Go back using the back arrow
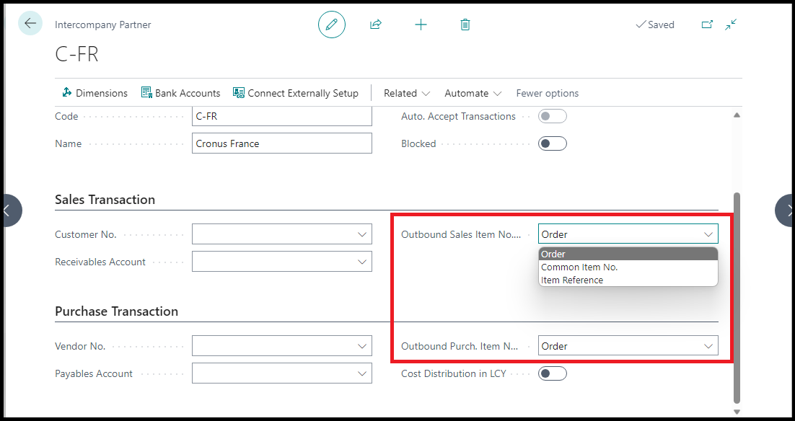The image size is (795, 421). tap(30, 23)
